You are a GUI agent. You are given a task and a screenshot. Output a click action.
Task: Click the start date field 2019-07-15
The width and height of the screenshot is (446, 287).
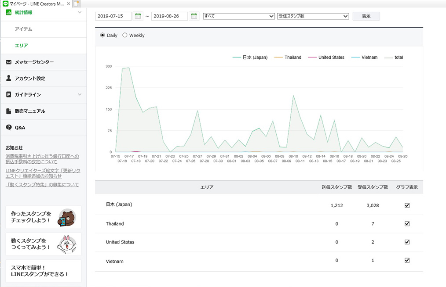click(113, 16)
